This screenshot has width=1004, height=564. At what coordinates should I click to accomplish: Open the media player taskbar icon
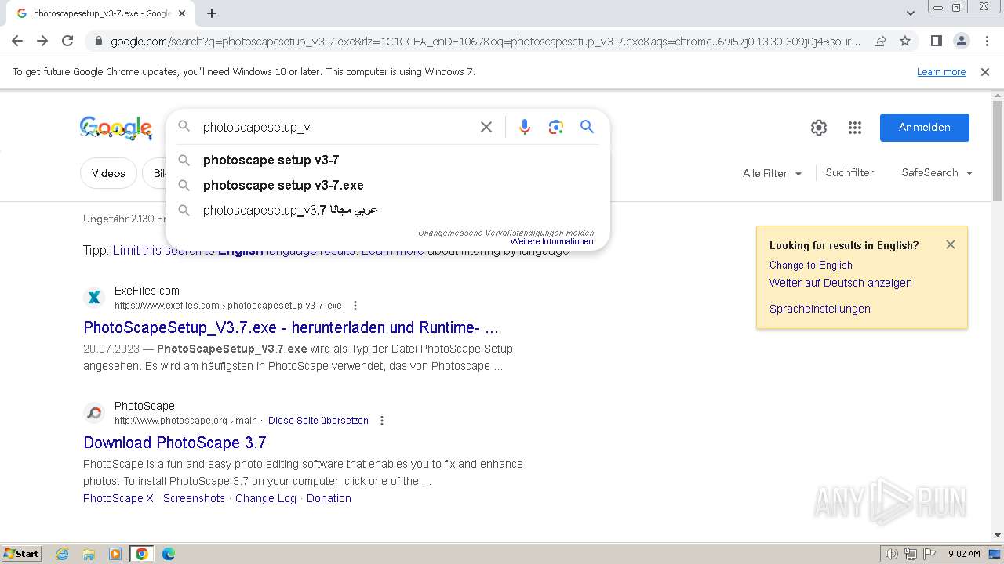(x=115, y=554)
